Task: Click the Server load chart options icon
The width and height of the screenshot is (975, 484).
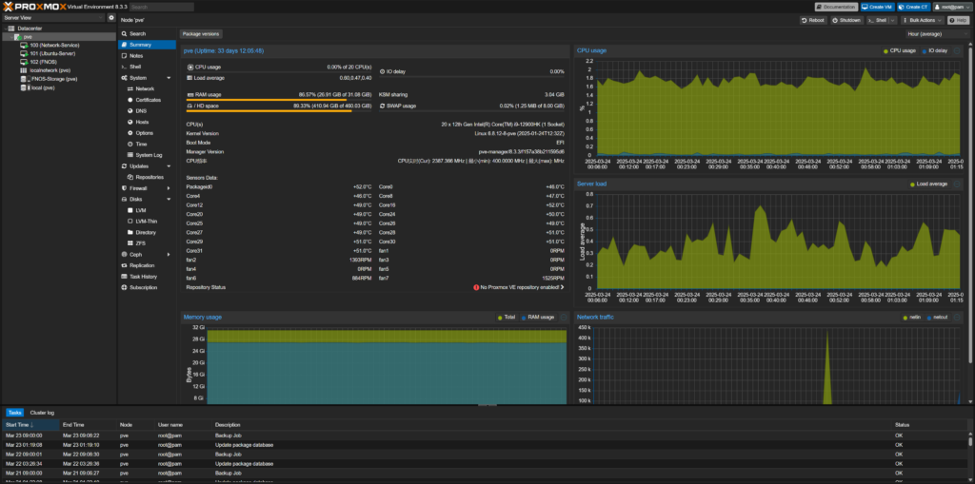Action: pos(957,184)
